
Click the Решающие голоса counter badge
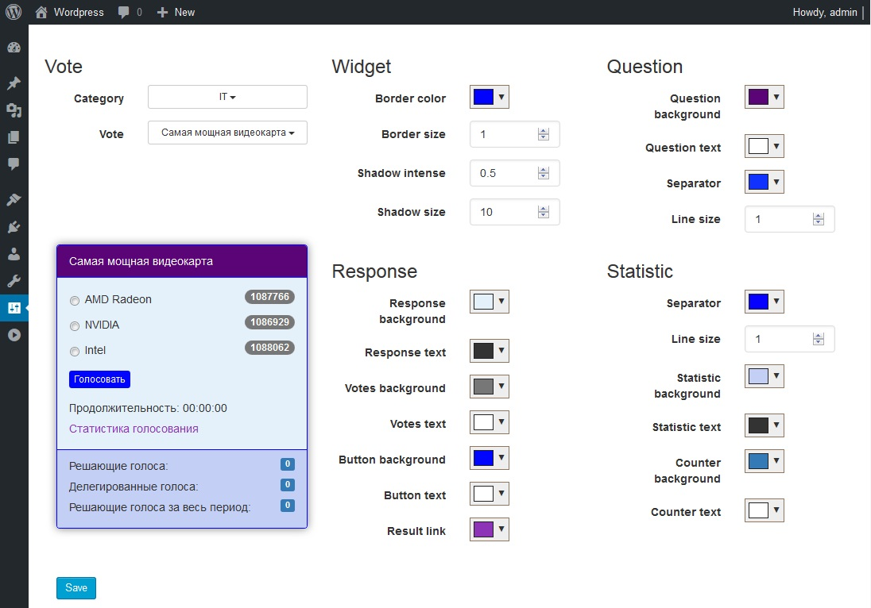[287, 464]
